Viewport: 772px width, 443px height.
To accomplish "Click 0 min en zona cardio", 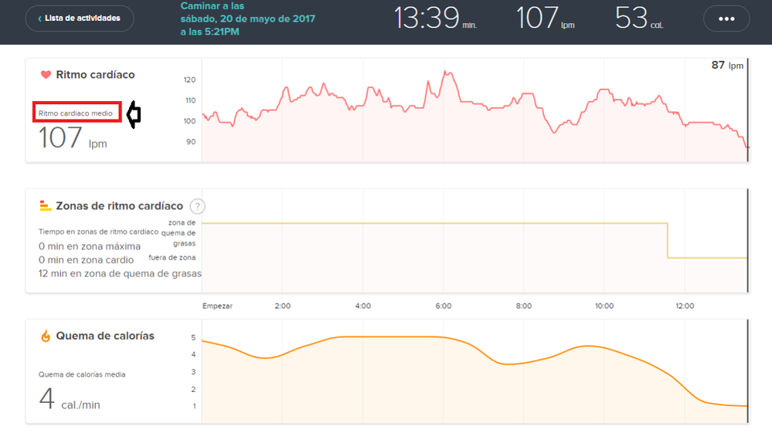I will click(86, 260).
